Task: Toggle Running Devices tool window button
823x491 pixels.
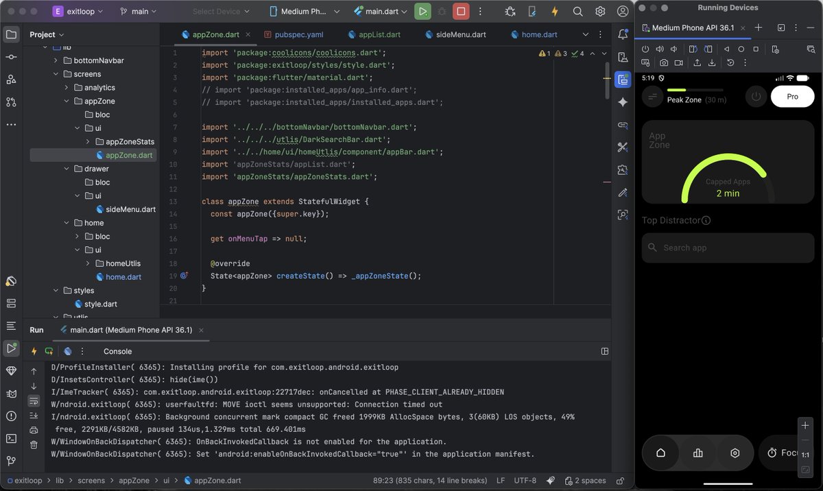Action: click(x=623, y=80)
